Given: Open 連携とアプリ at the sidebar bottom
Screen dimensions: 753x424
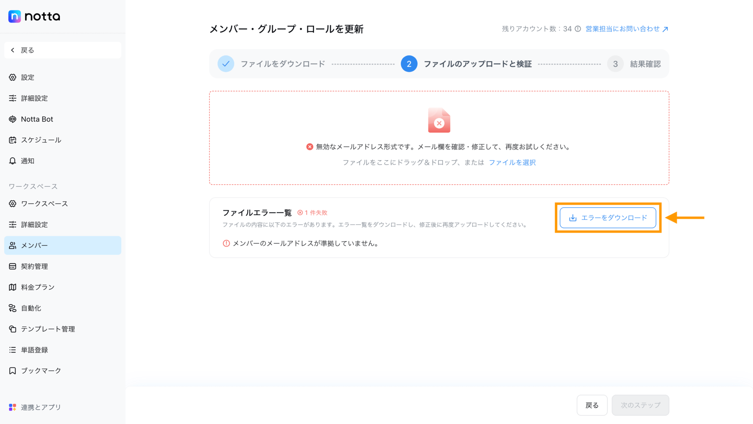Looking at the screenshot, I should [x=63, y=407].
